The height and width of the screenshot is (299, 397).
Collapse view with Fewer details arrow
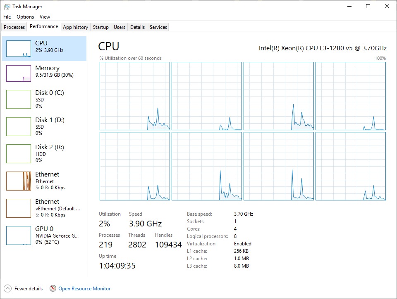[x=7, y=289]
